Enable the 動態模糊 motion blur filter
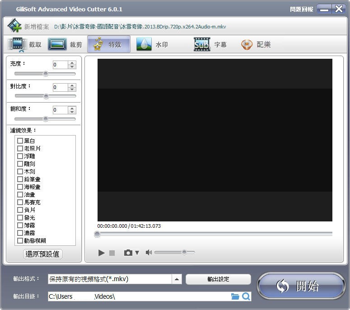This screenshot has height=310, width=350. pos(20,240)
